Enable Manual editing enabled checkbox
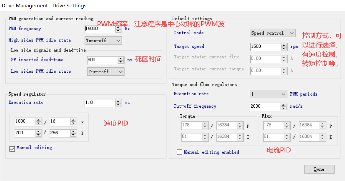 [x=180, y=152]
